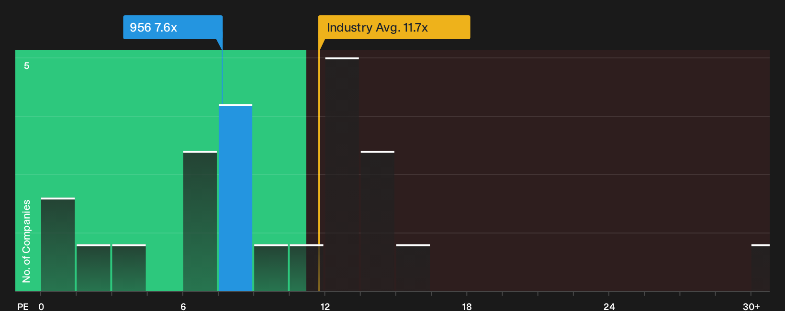Click the 'No. of Companies' axis title

coord(26,241)
